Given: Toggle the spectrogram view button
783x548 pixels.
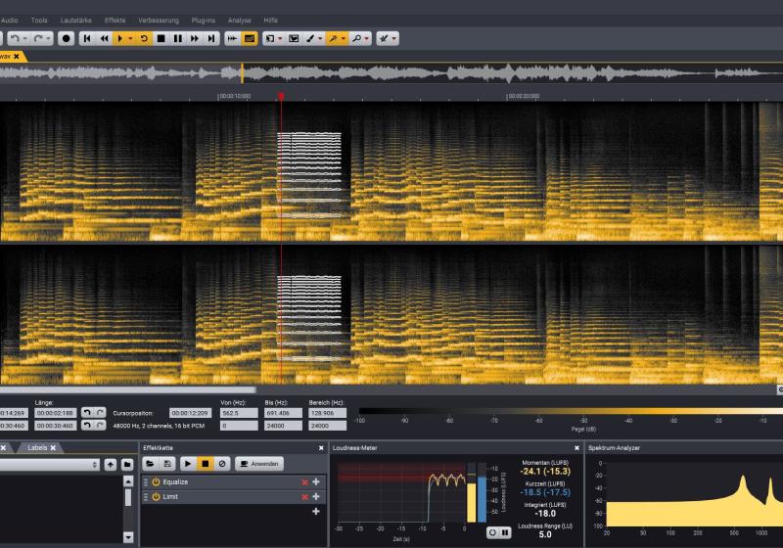Looking at the screenshot, I should (250, 38).
